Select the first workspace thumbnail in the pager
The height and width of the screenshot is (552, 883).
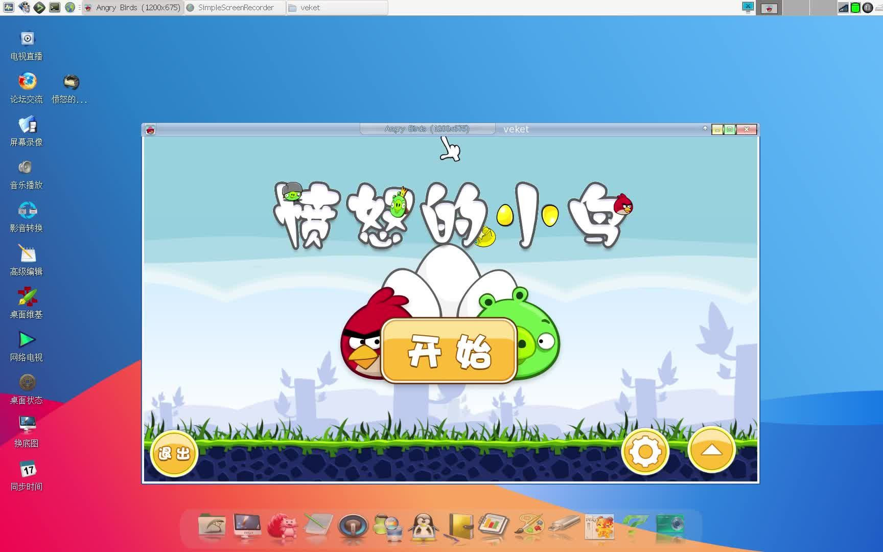[769, 8]
